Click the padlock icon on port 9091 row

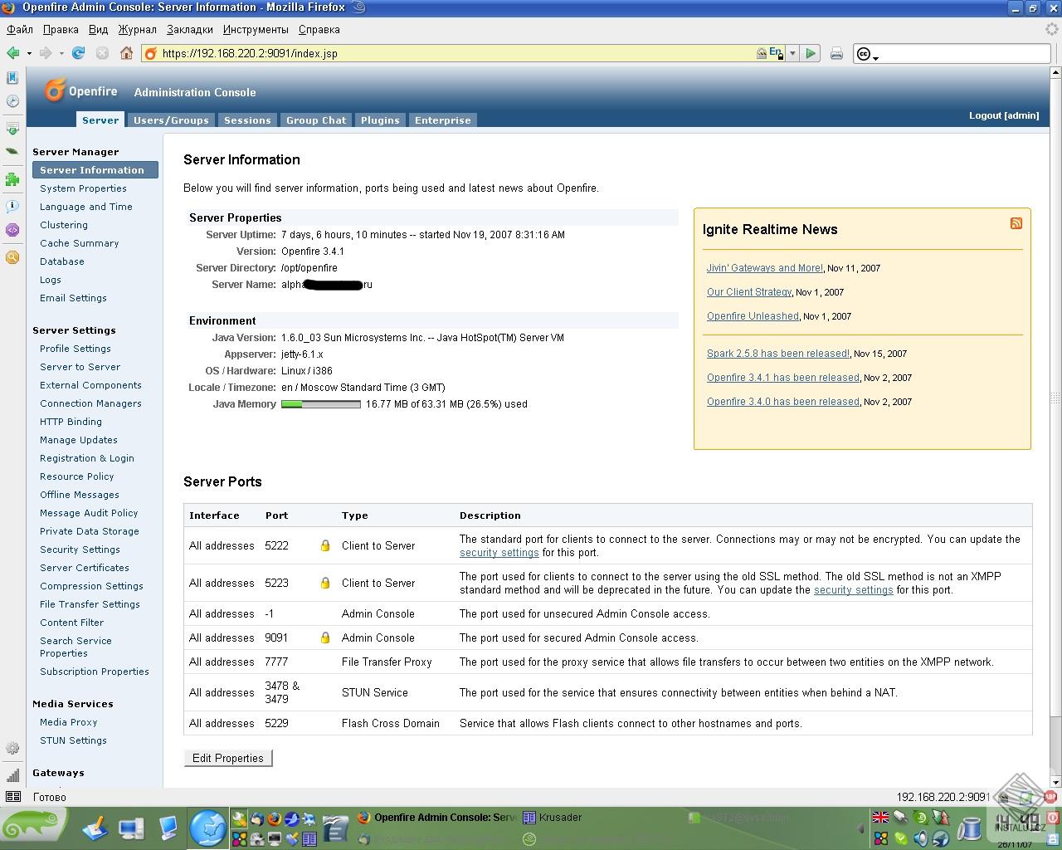pos(325,637)
